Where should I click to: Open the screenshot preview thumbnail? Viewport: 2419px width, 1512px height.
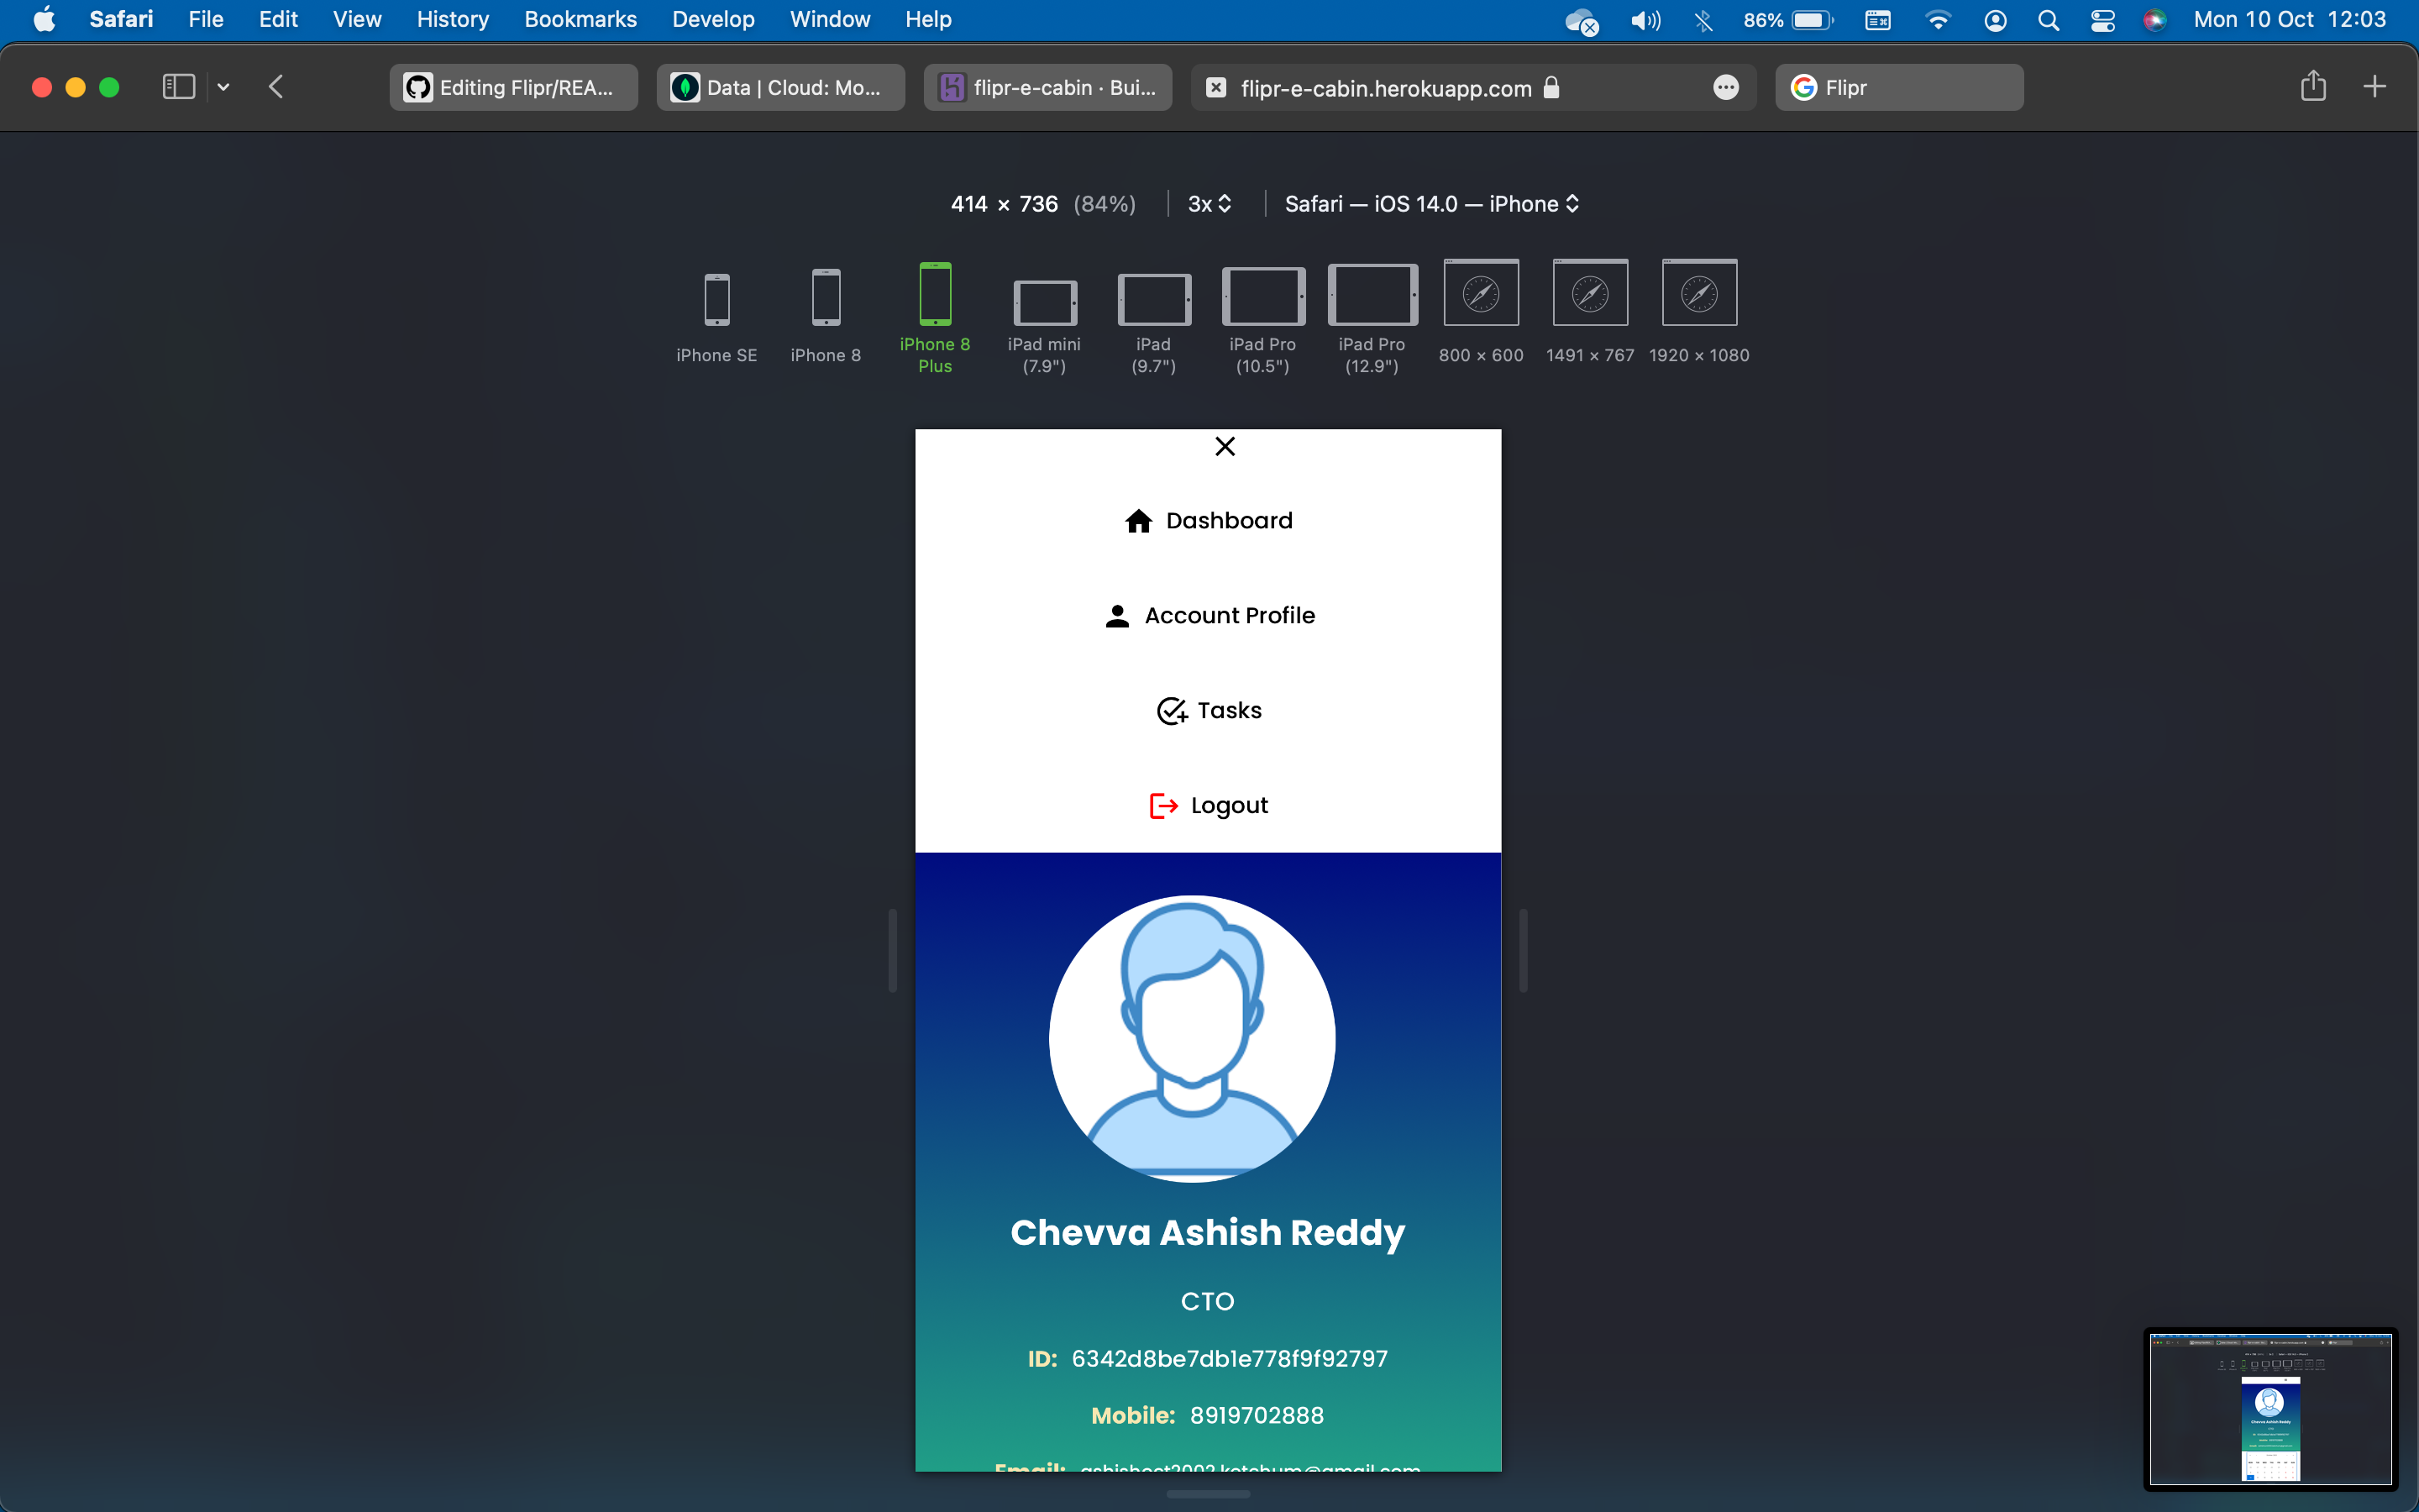click(x=2270, y=1408)
